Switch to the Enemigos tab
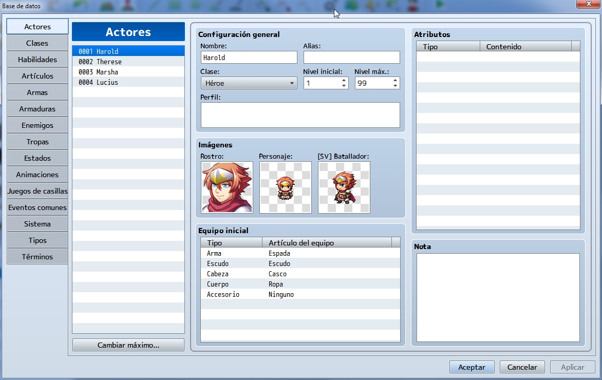This screenshot has height=380, width=602. pos(37,125)
